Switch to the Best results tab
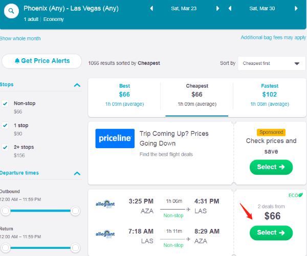Screen dimensions: 307x256 (124, 95)
